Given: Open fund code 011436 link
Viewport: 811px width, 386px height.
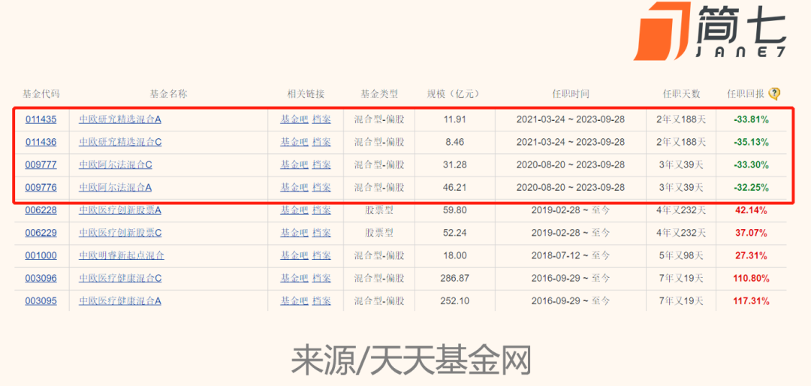Looking at the screenshot, I should [x=41, y=142].
